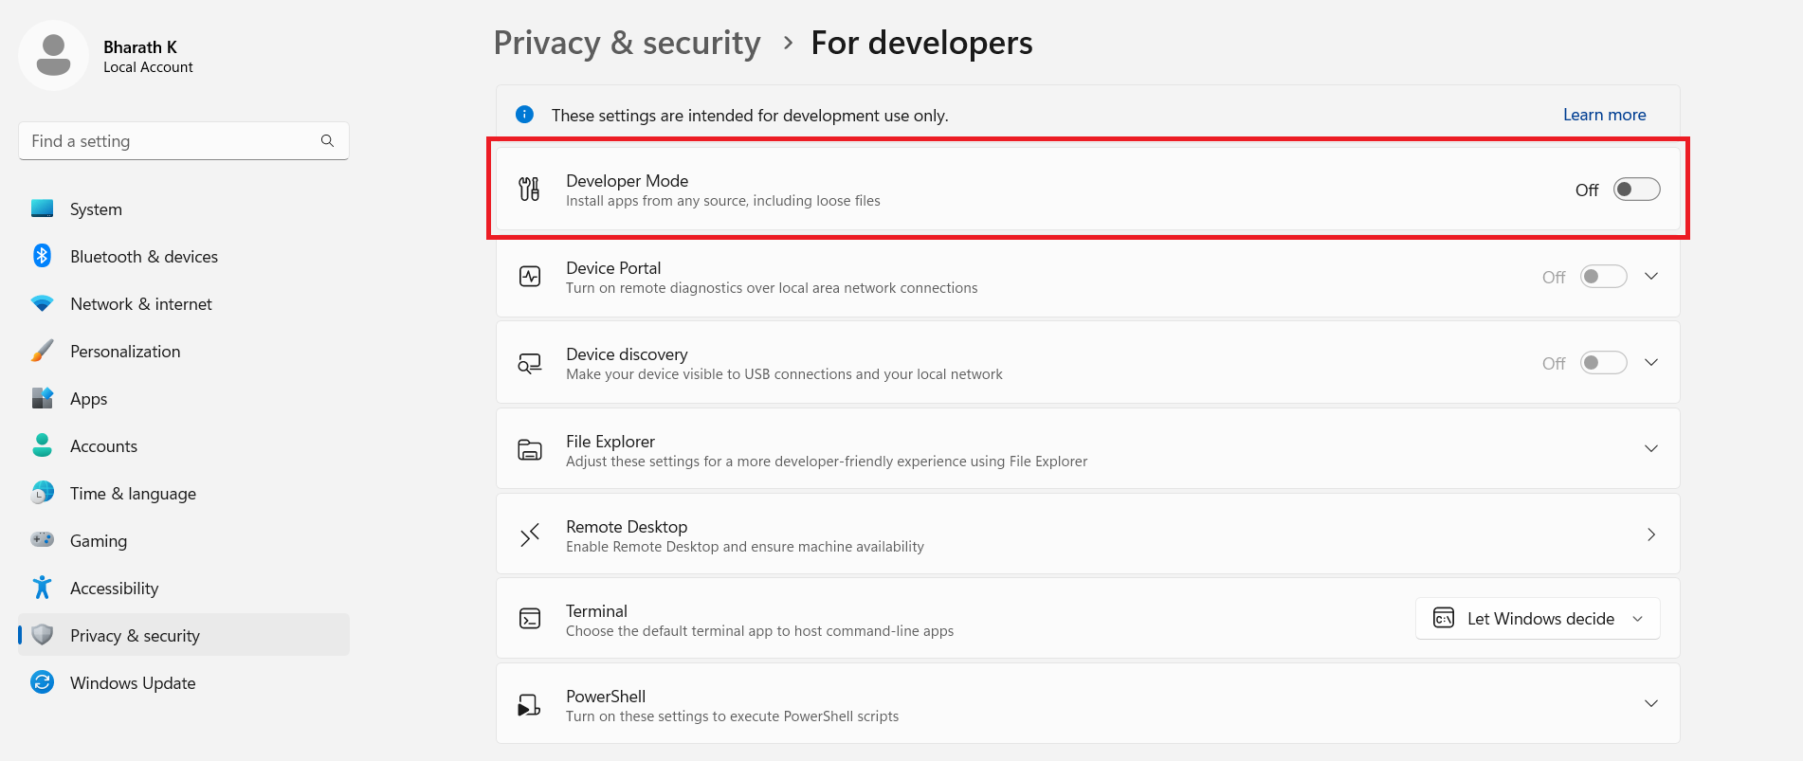Image resolution: width=1803 pixels, height=761 pixels.
Task: Click the Personalization paintbrush icon
Action: point(43,351)
